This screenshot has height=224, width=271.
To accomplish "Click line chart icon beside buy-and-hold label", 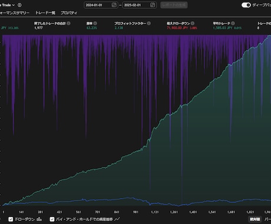I will (117, 219).
